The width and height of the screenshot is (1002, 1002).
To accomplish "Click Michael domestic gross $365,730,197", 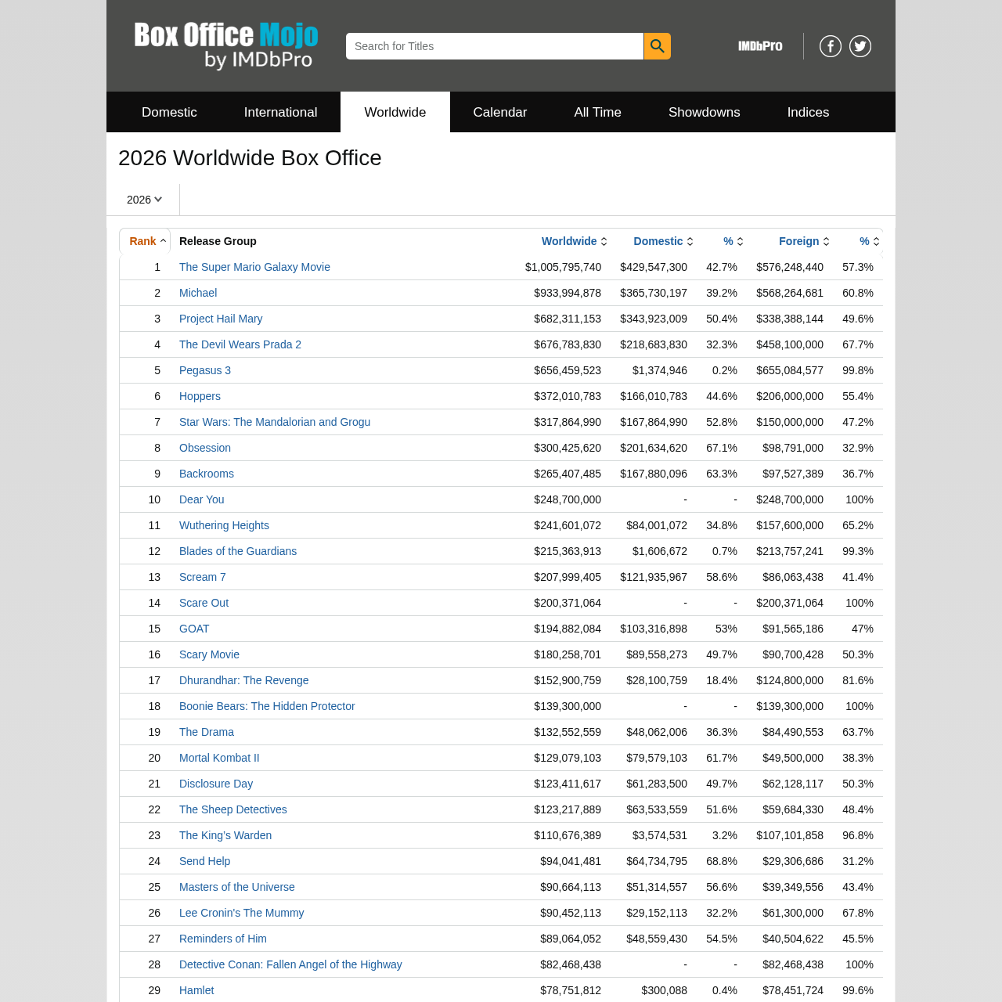I will point(654,293).
